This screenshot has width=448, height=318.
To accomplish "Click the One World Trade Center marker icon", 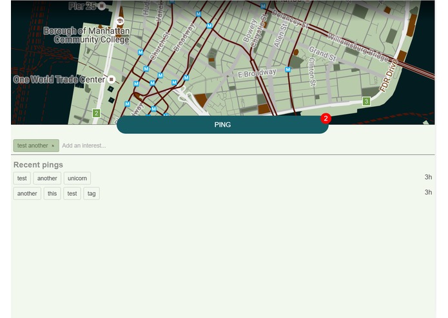I will pos(112,79).
